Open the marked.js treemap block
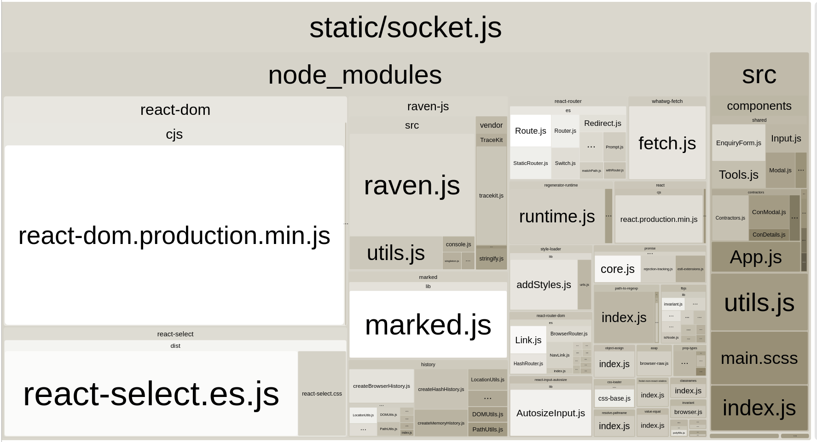The height and width of the screenshot is (442, 817). tap(428, 325)
